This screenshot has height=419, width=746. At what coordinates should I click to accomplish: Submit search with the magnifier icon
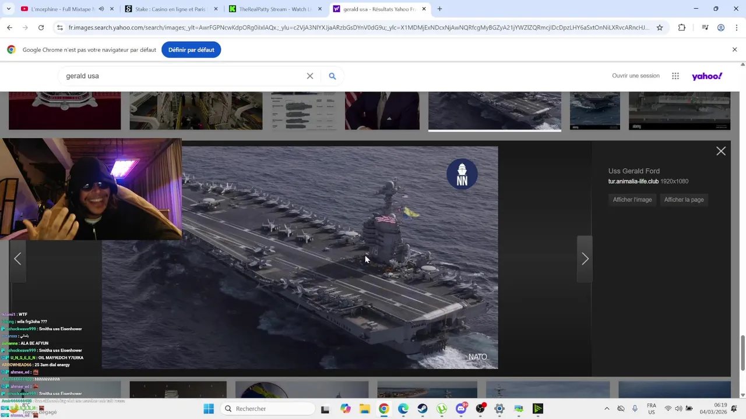coord(332,76)
